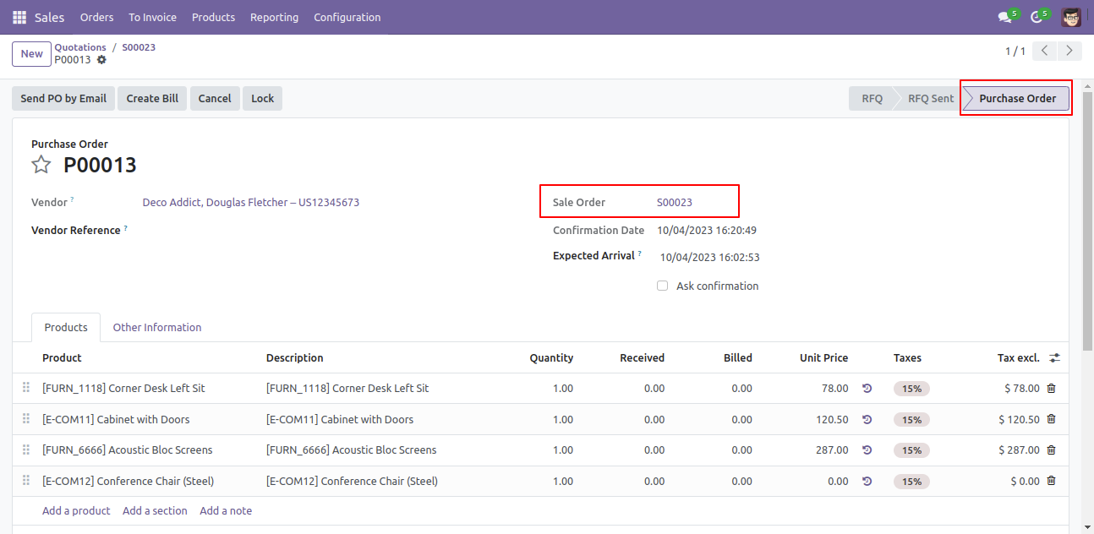The width and height of the screenshot is (1094, 534).
Task: Go to previous record arrow
Action: tap(1046, 51)
